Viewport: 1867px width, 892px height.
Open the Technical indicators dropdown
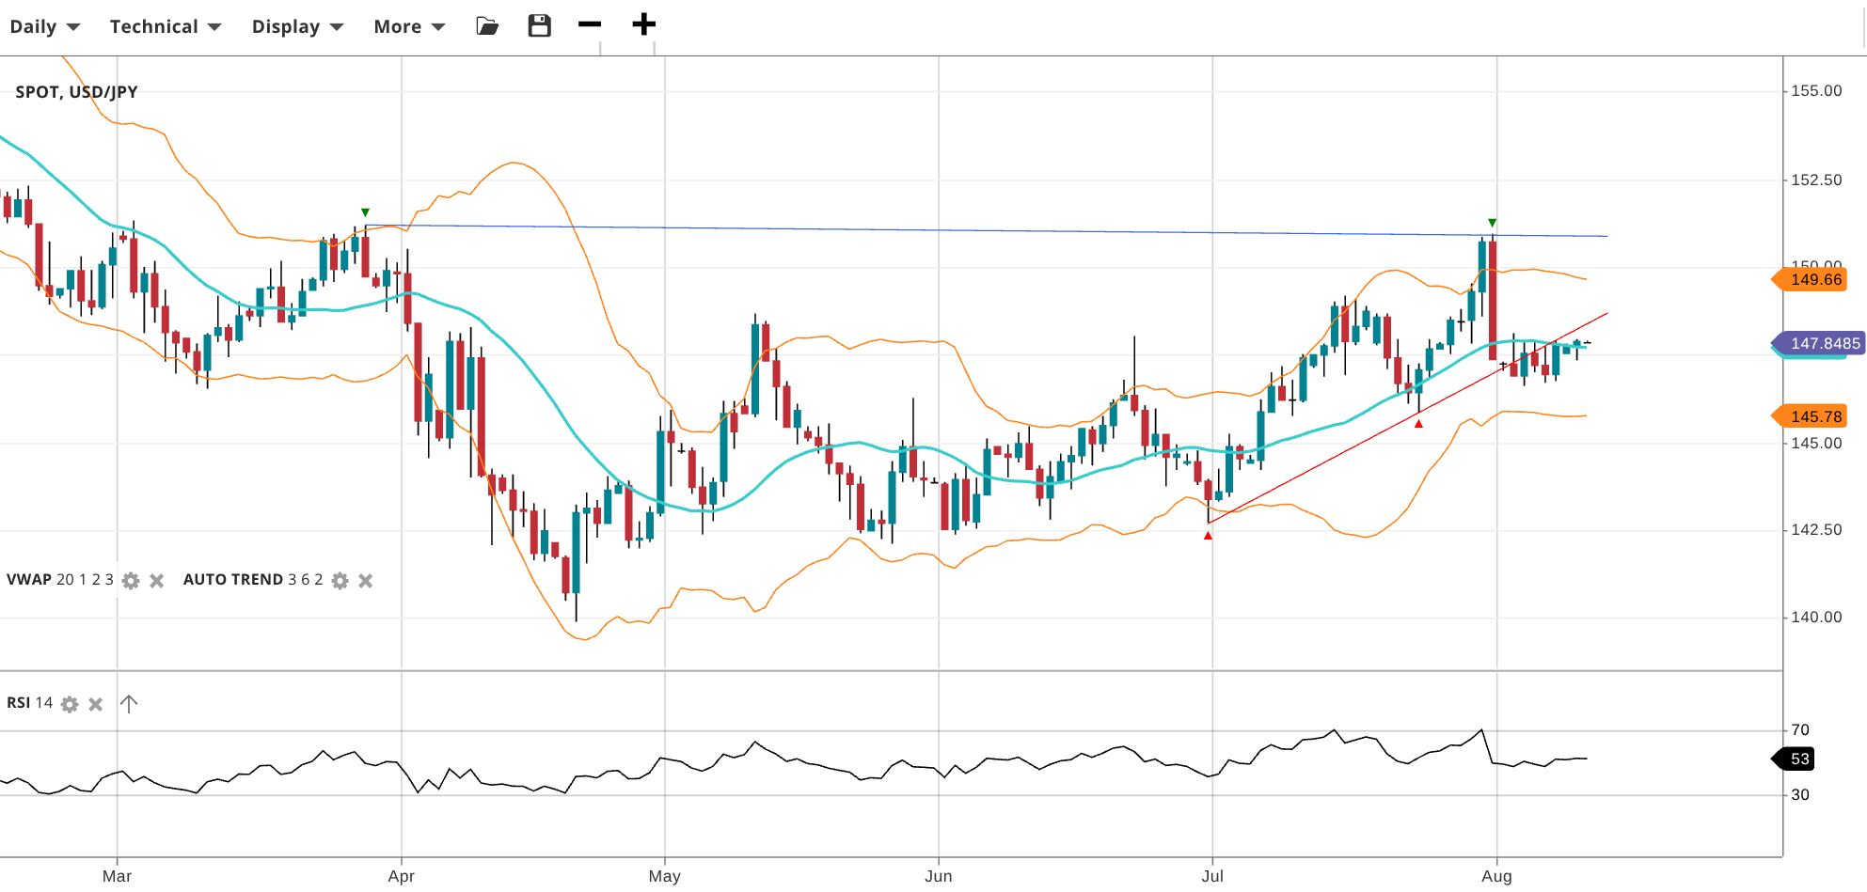tap(166, 26)
